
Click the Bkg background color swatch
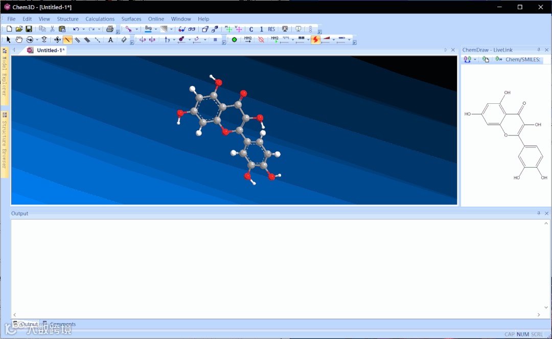148,29
